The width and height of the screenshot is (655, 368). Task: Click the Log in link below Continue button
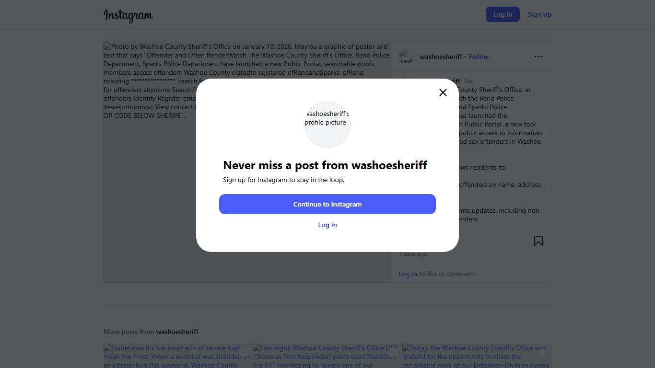327,225
